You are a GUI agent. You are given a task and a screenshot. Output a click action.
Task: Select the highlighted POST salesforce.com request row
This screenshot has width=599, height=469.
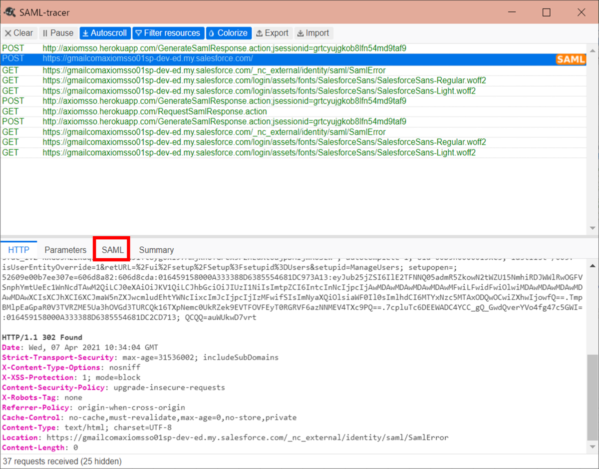click(x=294, y=59)
